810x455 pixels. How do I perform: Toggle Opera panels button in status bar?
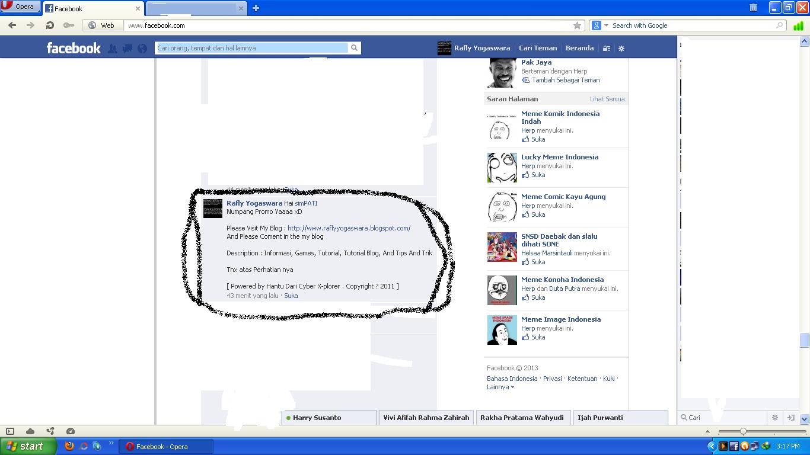(10, 431)
